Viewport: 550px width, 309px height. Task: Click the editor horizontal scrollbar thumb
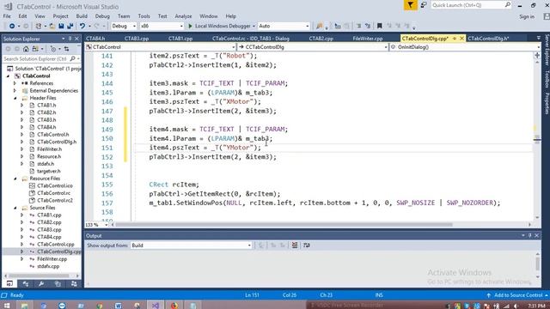pos(284,225)
